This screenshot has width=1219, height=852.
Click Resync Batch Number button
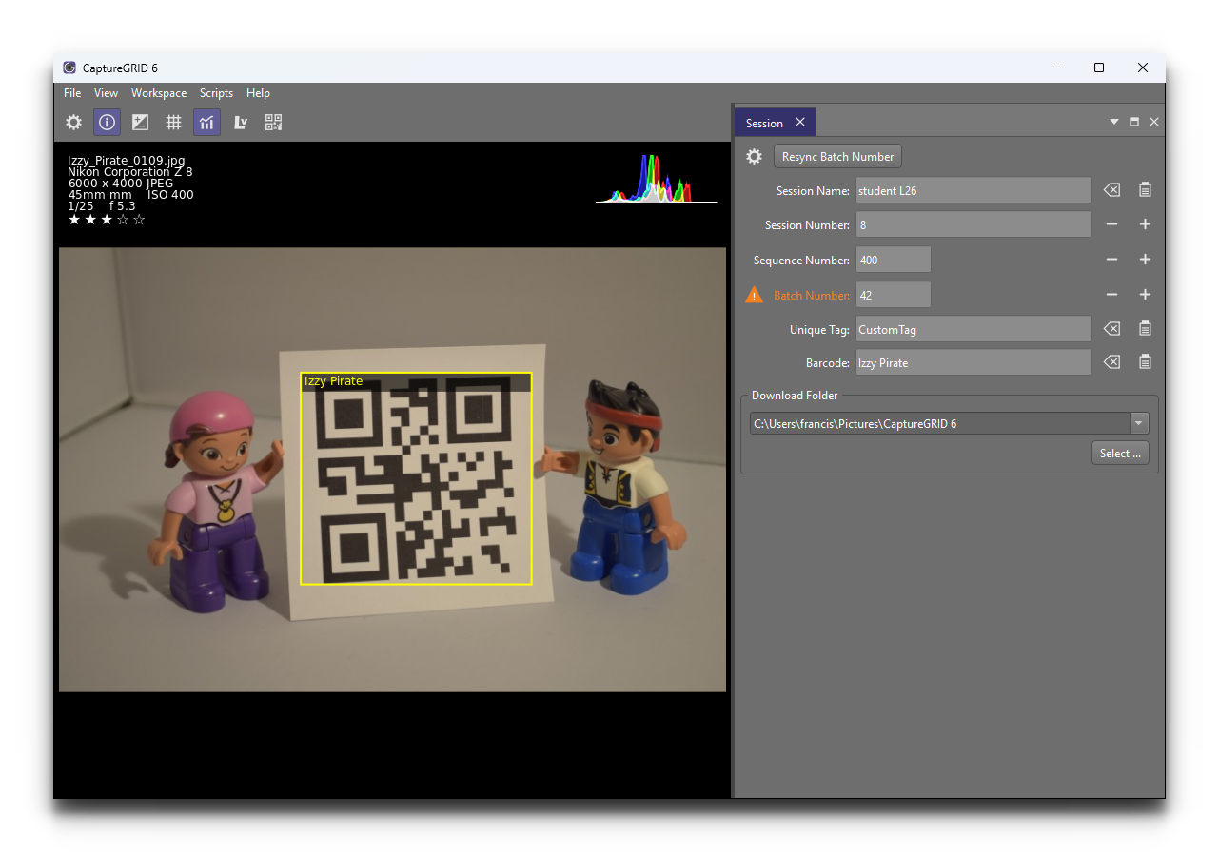coord(837,156)
